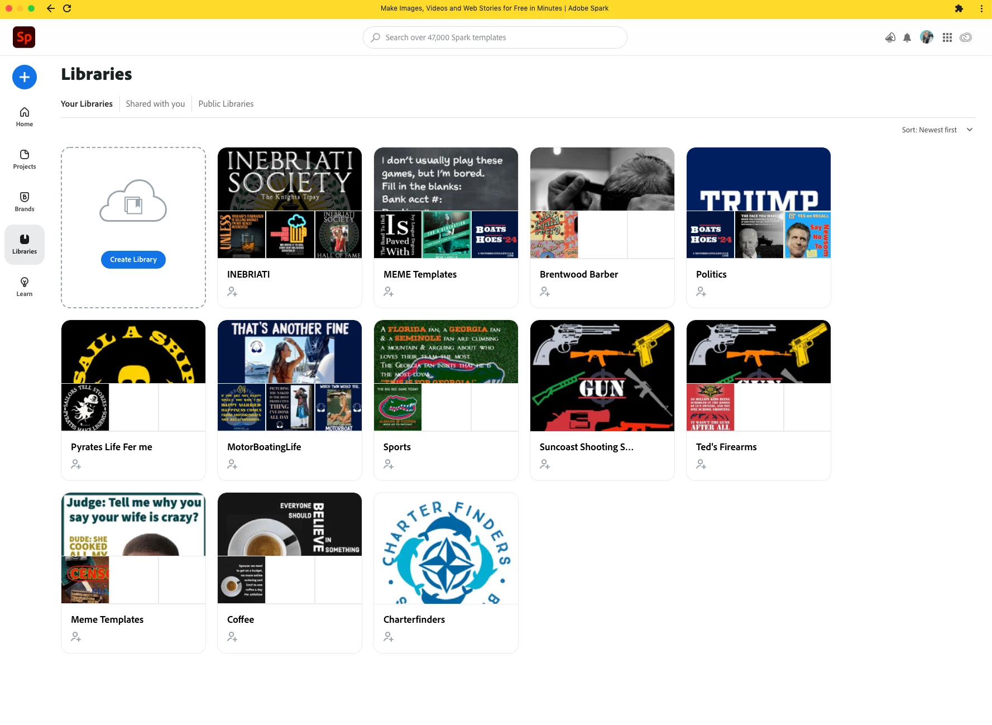Open the Charterfinders library title
The image size is (992, 725).
pos(414,619)
